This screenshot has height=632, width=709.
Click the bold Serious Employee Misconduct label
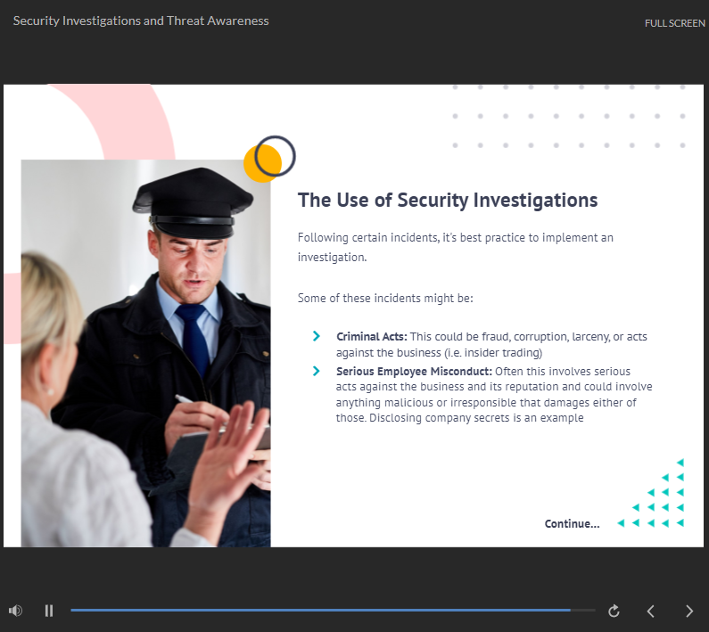pos(414,371)
